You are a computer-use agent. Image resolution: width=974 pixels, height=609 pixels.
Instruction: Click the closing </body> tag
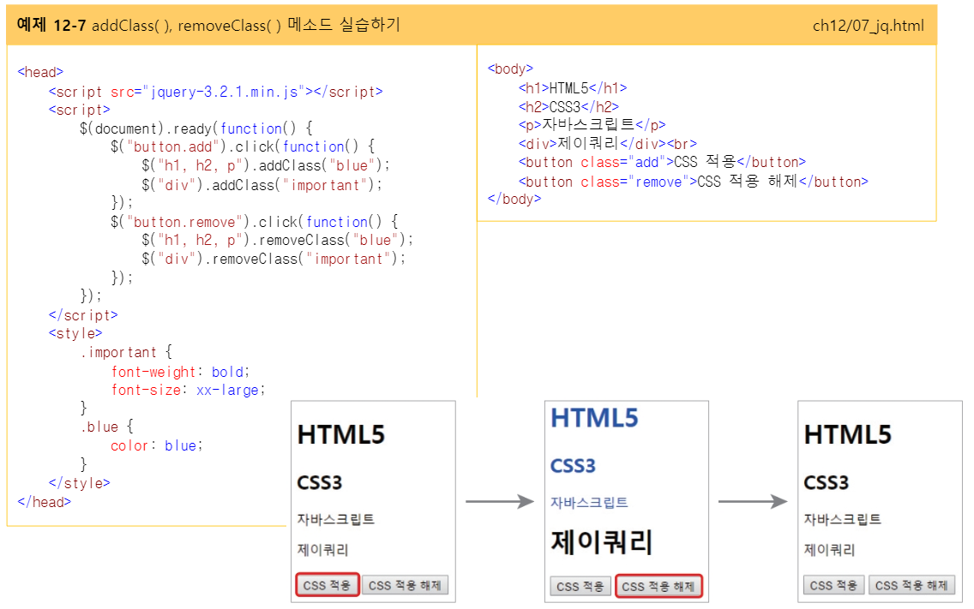pyautogui.click(x=514, y=200)
